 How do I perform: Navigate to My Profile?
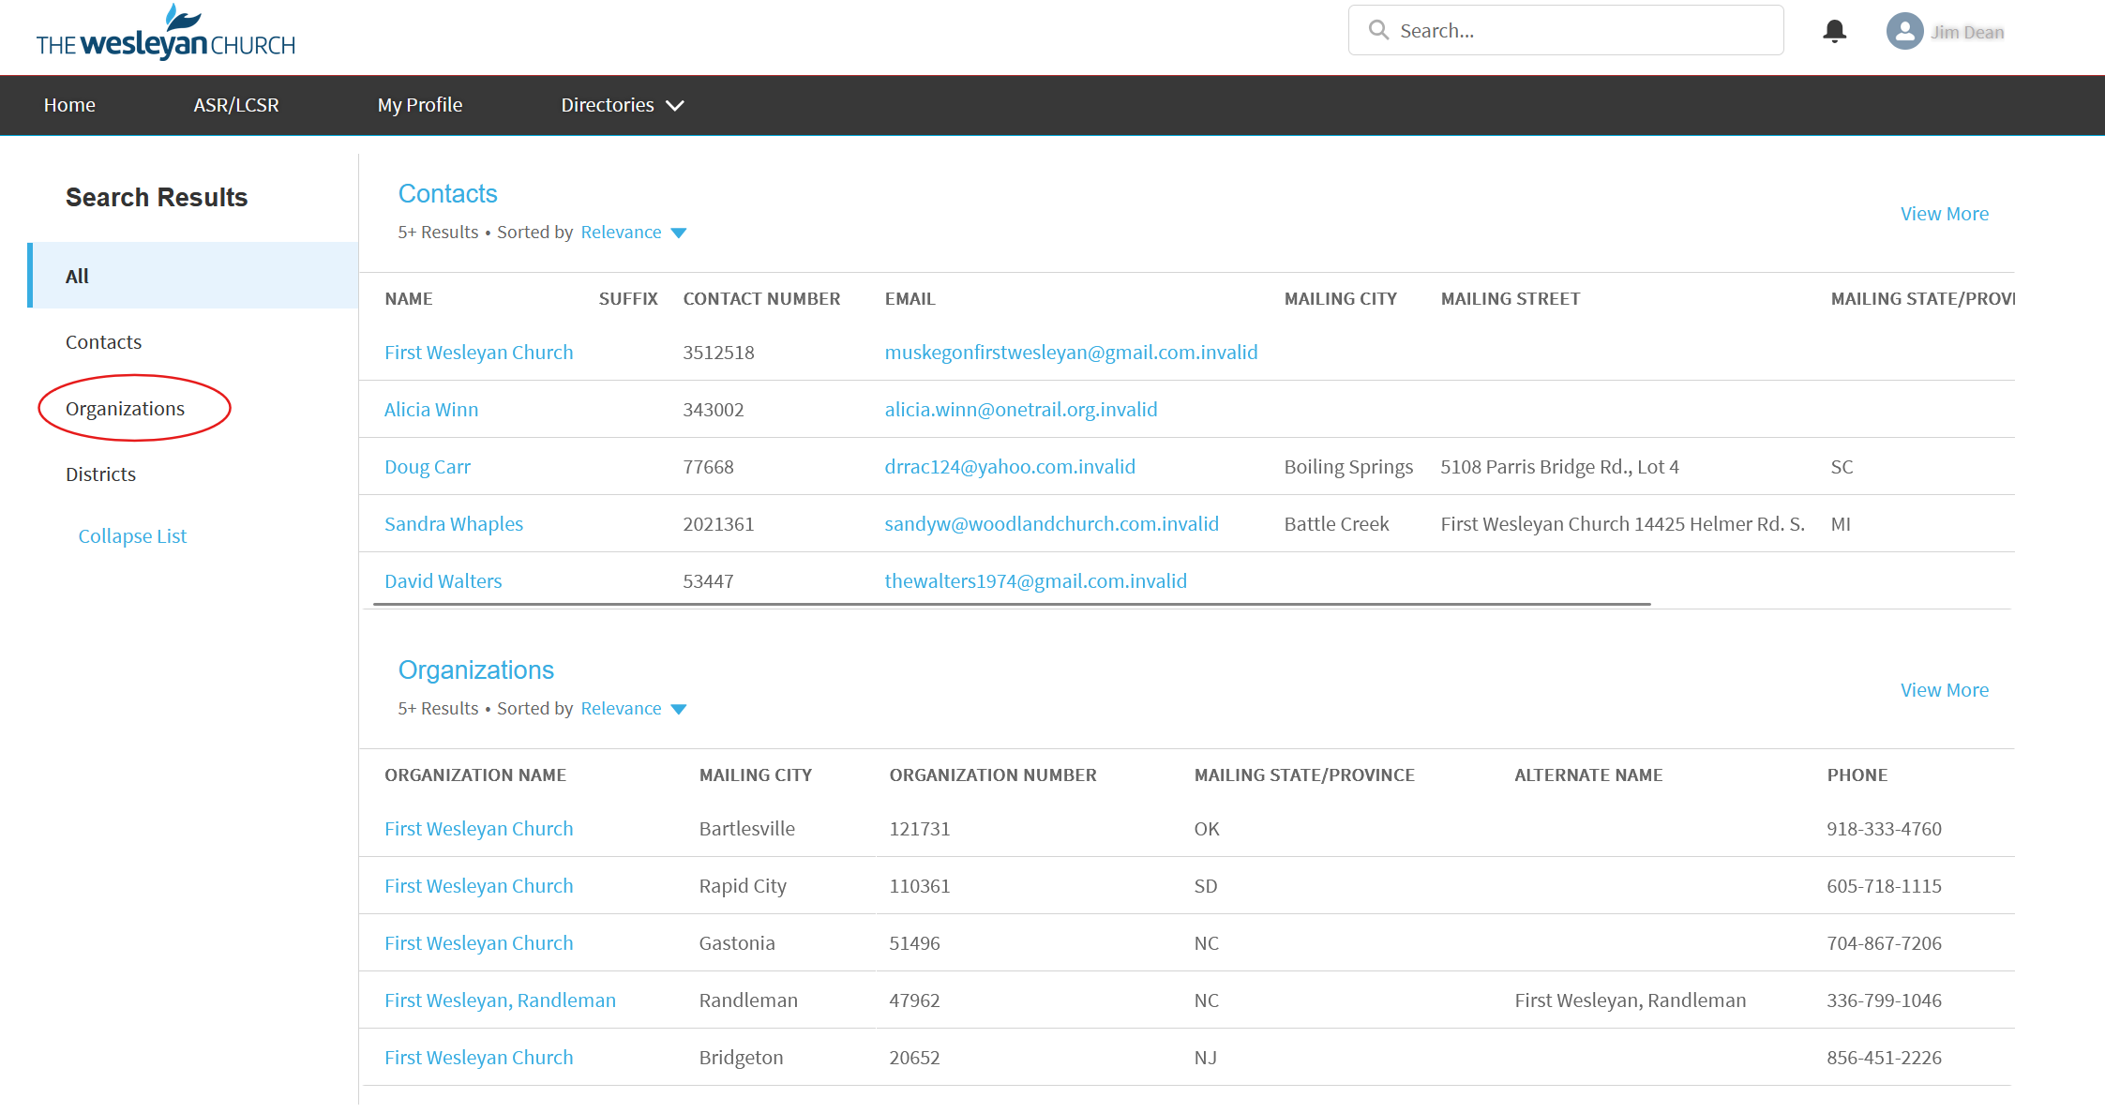pyautogui.click(x=419, y=105)
